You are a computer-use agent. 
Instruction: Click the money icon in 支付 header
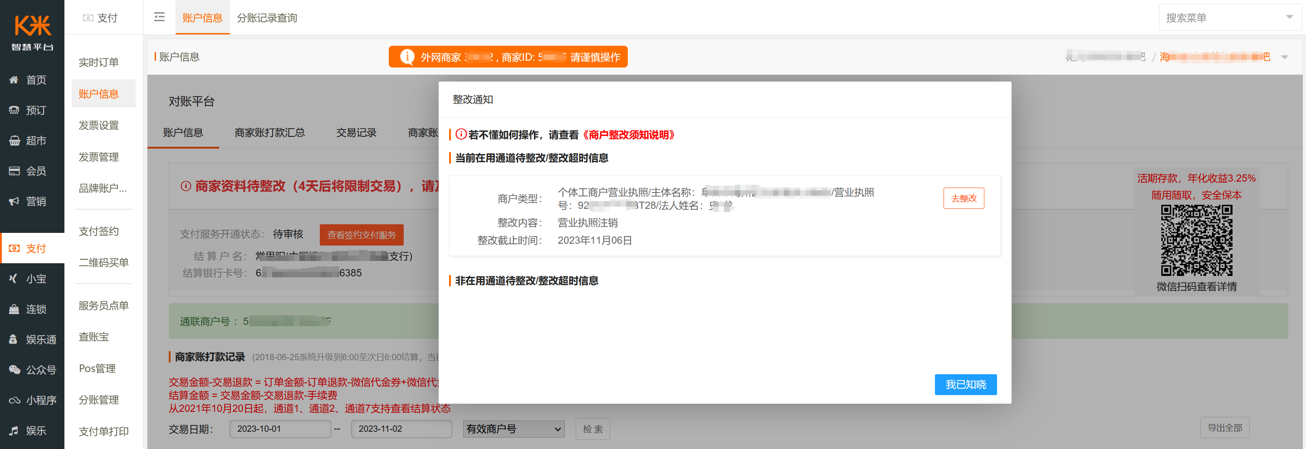88,18
